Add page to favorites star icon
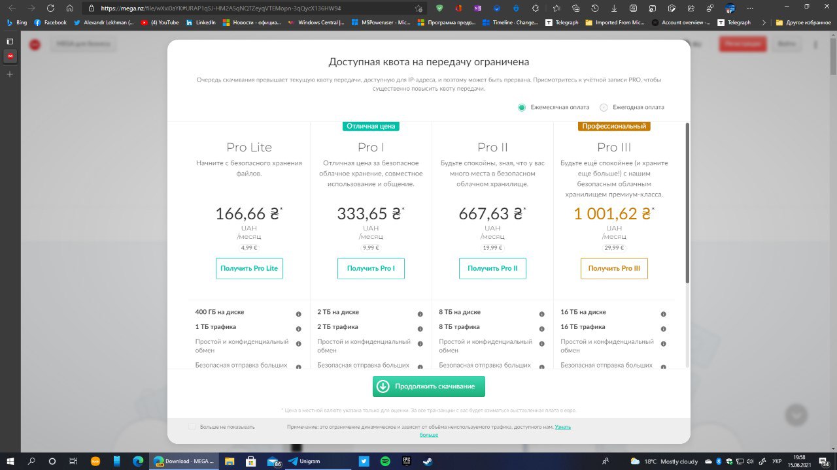 point(418,8)
